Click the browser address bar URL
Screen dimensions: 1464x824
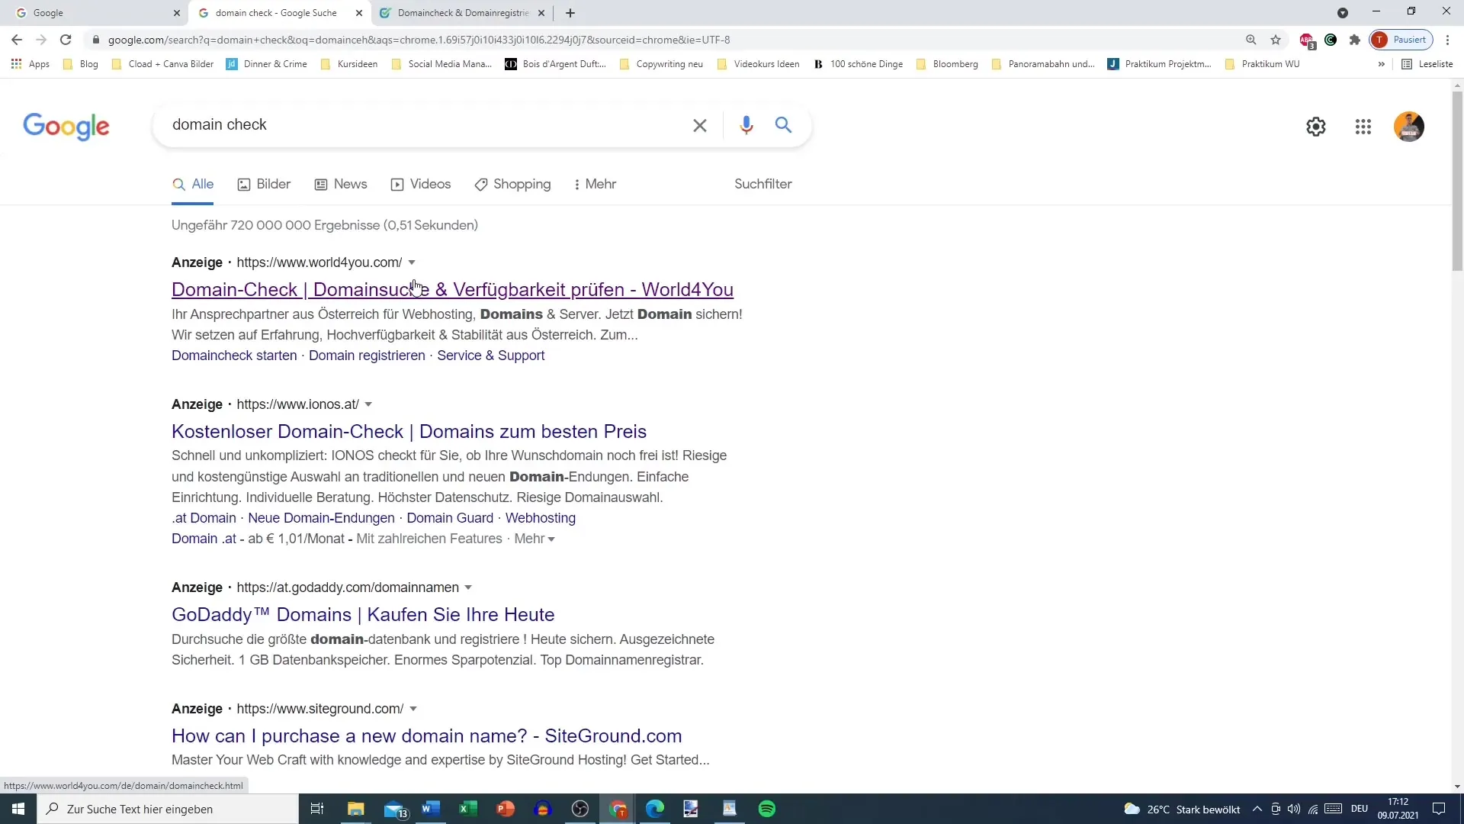pos(419,40)
